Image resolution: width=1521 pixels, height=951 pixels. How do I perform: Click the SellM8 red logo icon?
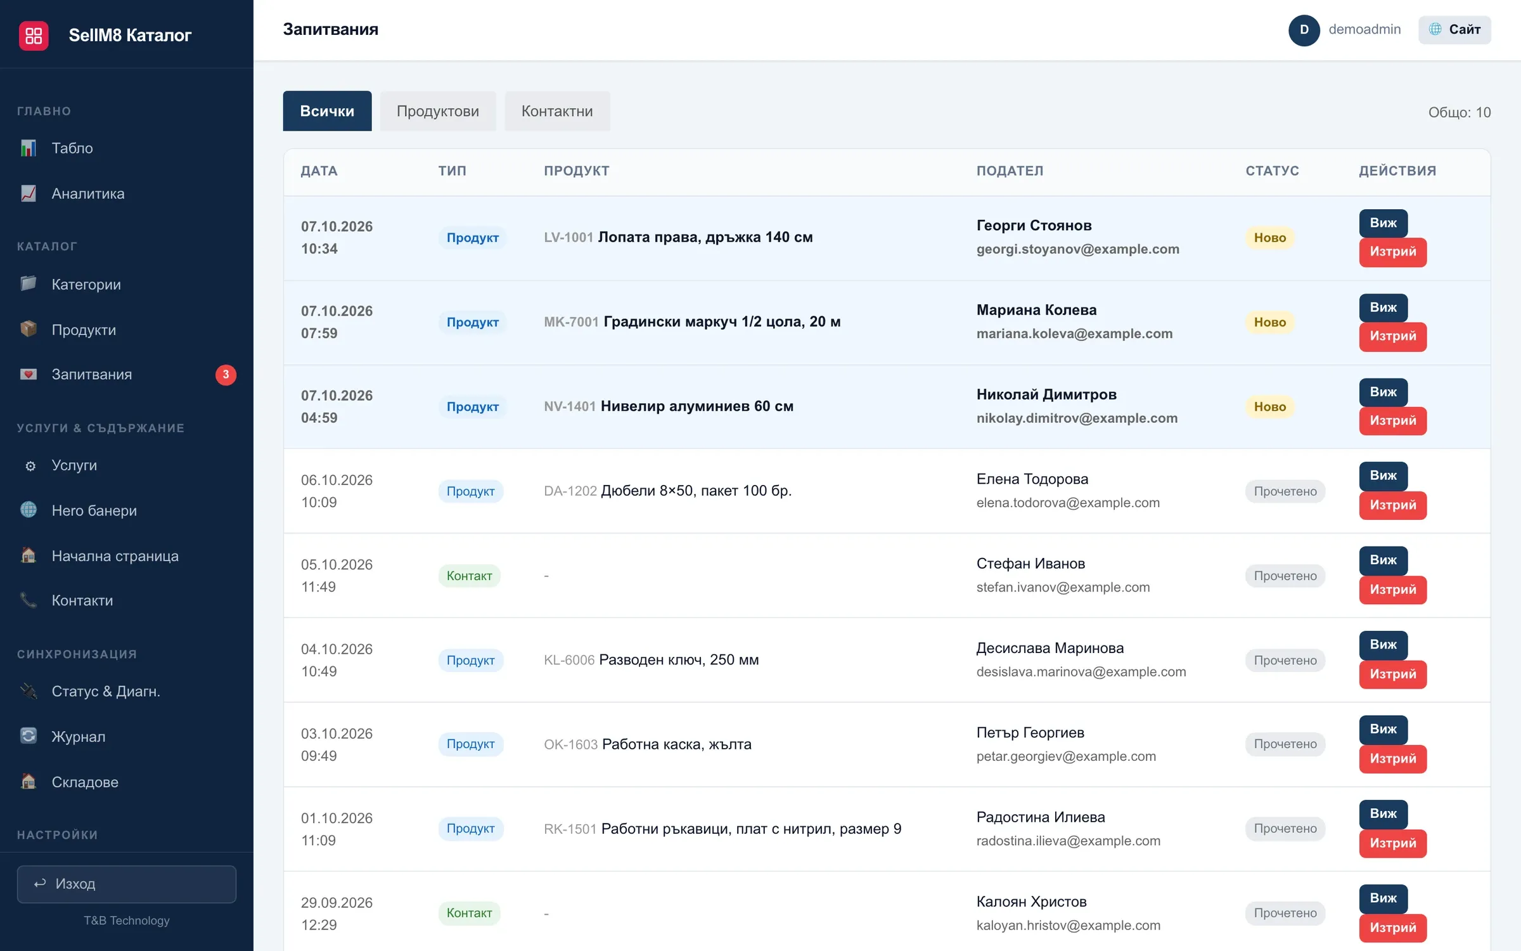pos(34,36)
